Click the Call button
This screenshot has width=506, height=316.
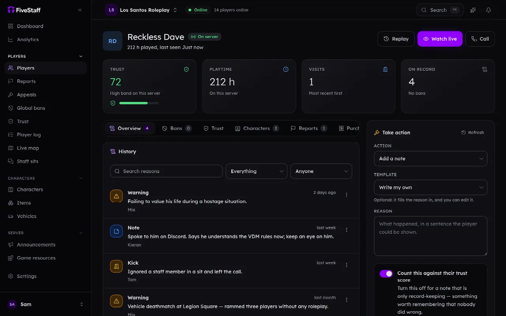pos(480,39)
